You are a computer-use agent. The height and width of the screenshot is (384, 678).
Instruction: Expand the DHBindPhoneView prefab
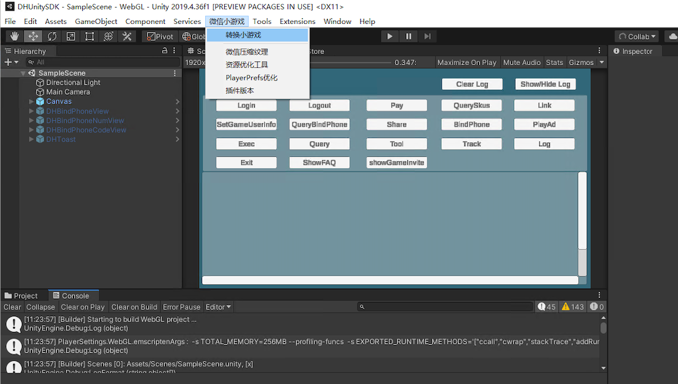tap(31, 111)
